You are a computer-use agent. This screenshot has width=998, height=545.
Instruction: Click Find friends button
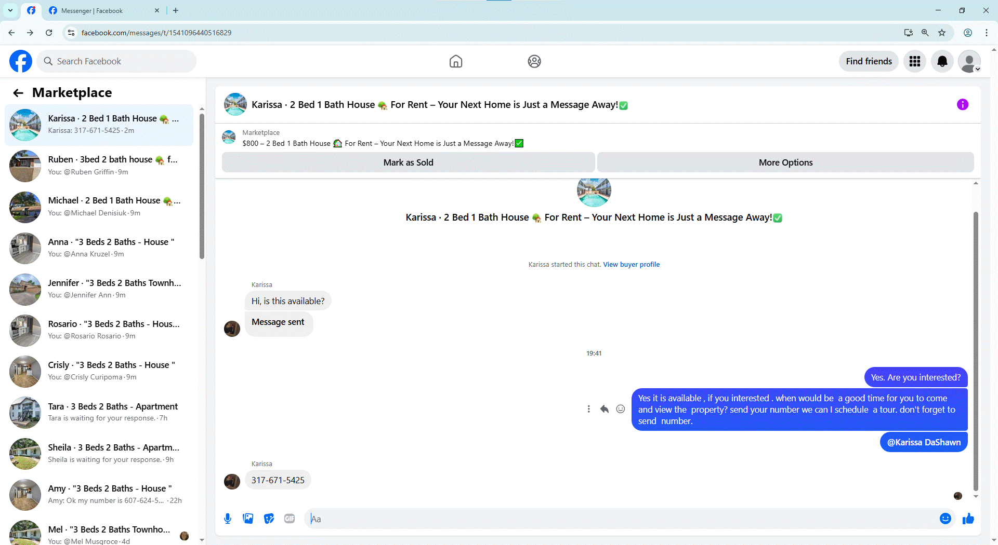point(869,61)
